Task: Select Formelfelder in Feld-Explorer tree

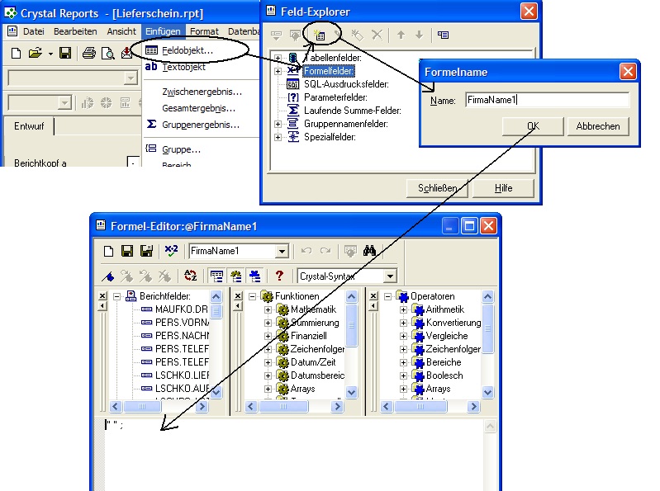Action: point(329,71)
